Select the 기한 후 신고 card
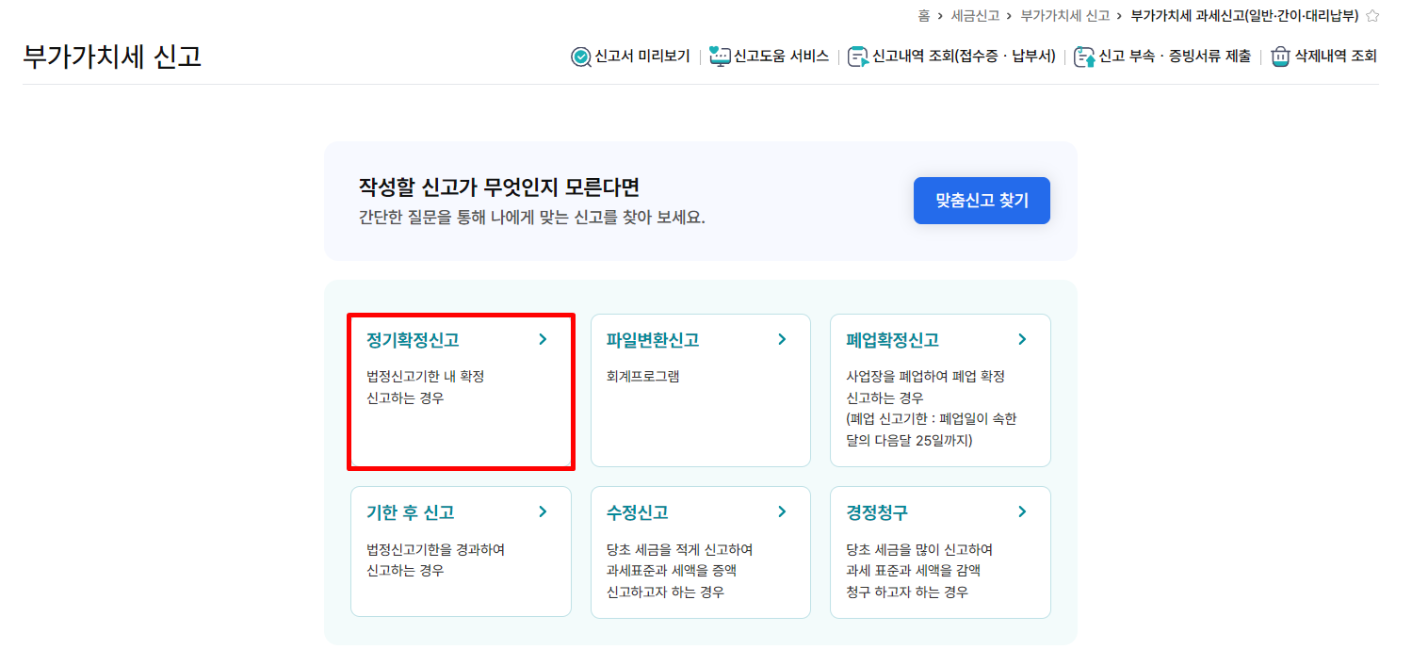The image size is (1412, 649). pyautogui.click(x=460, y=552)
